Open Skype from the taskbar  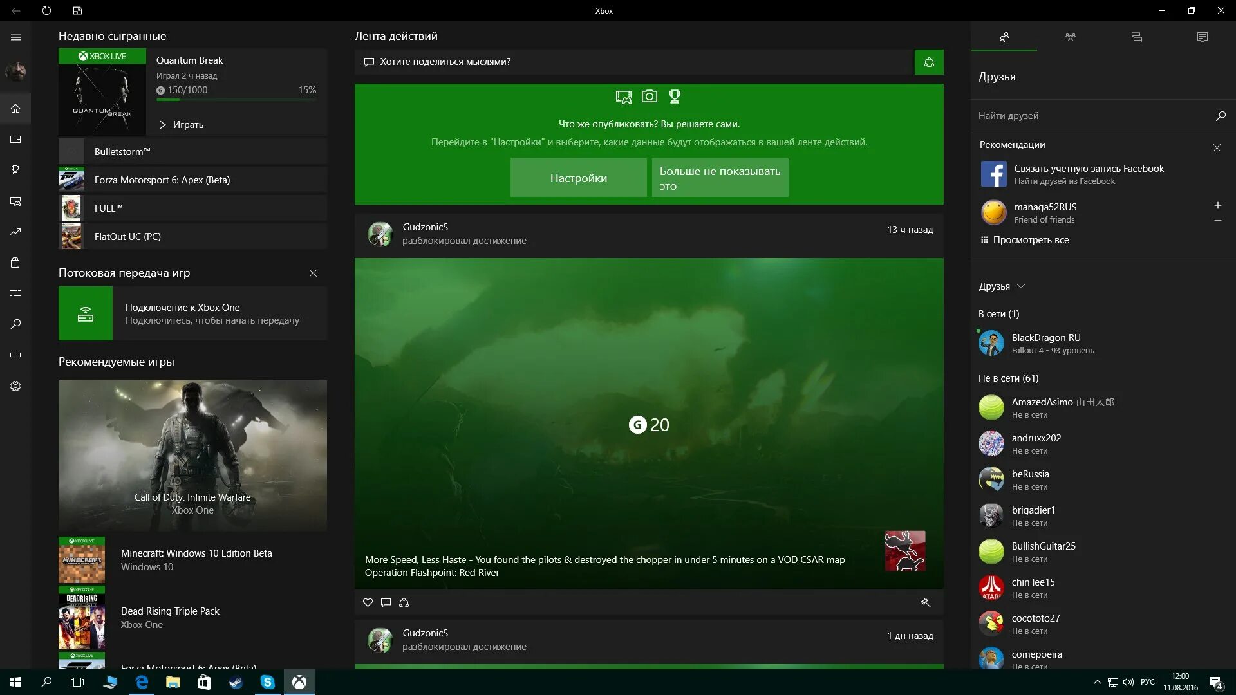267,682
